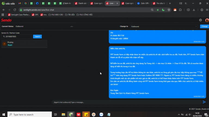The height and width of the screenshot is (117, 209).
Task: Expand the Change to status dropdown
Action: coord(164,26)
